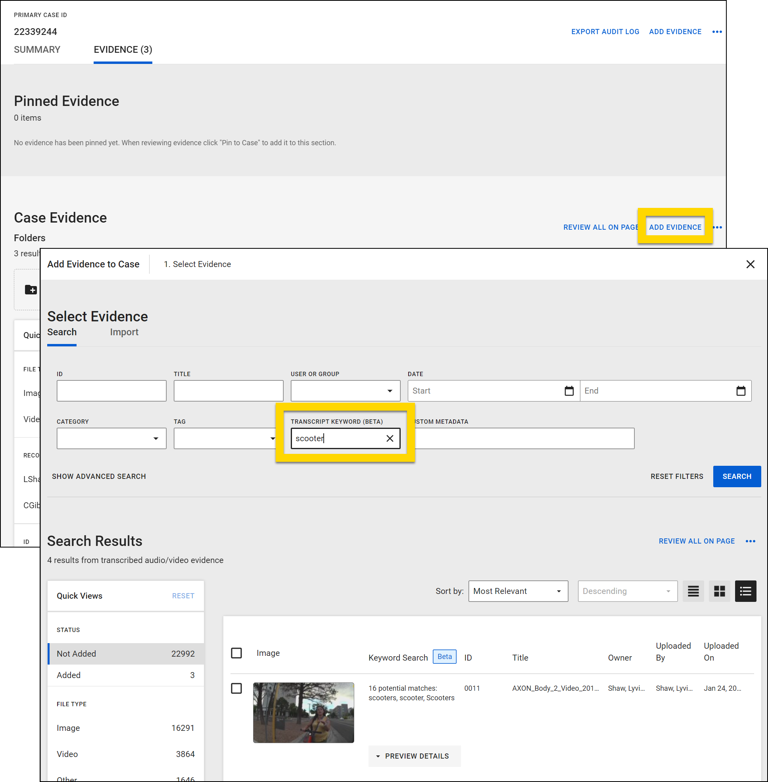Open the Category dropdown
Image resolution: width=768 pixels, height=782 pixels.
pyautogui.click(x=111, y=438)
